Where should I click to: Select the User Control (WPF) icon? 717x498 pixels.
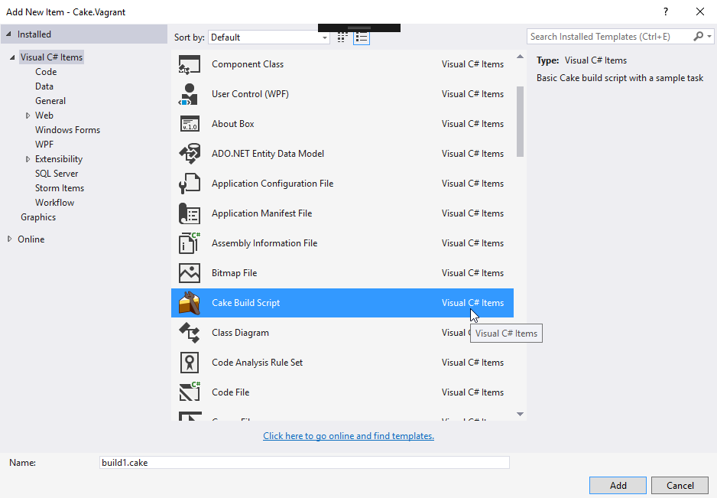click(188, 94)
